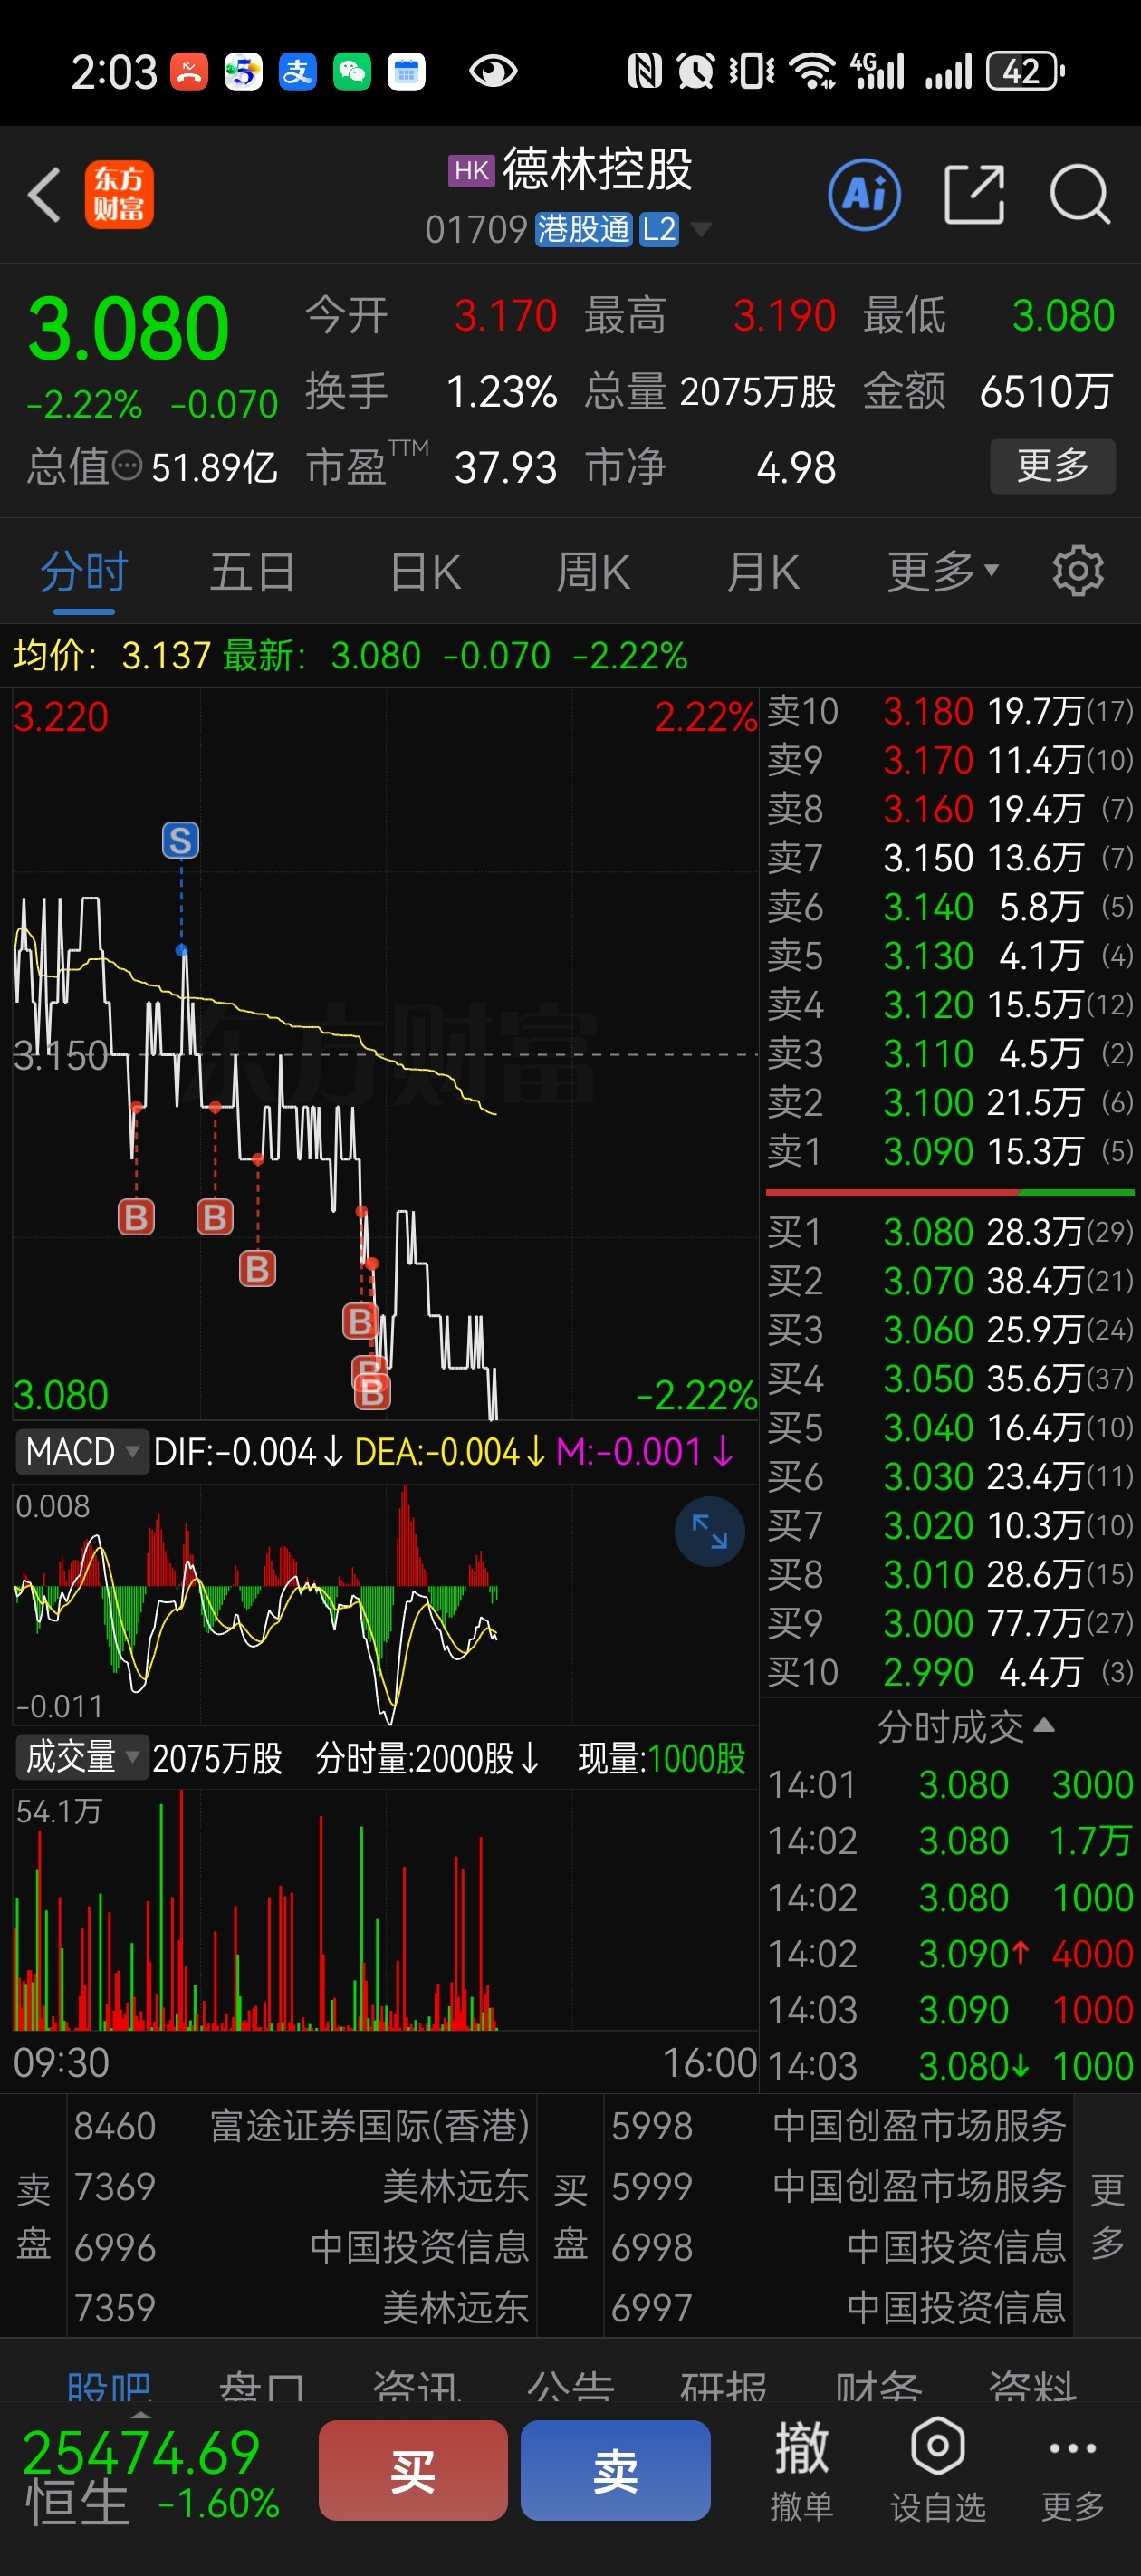1141x2576 pixels.
Task: Tap WeChat notification icon in status bar
Action: pos(352,71)
